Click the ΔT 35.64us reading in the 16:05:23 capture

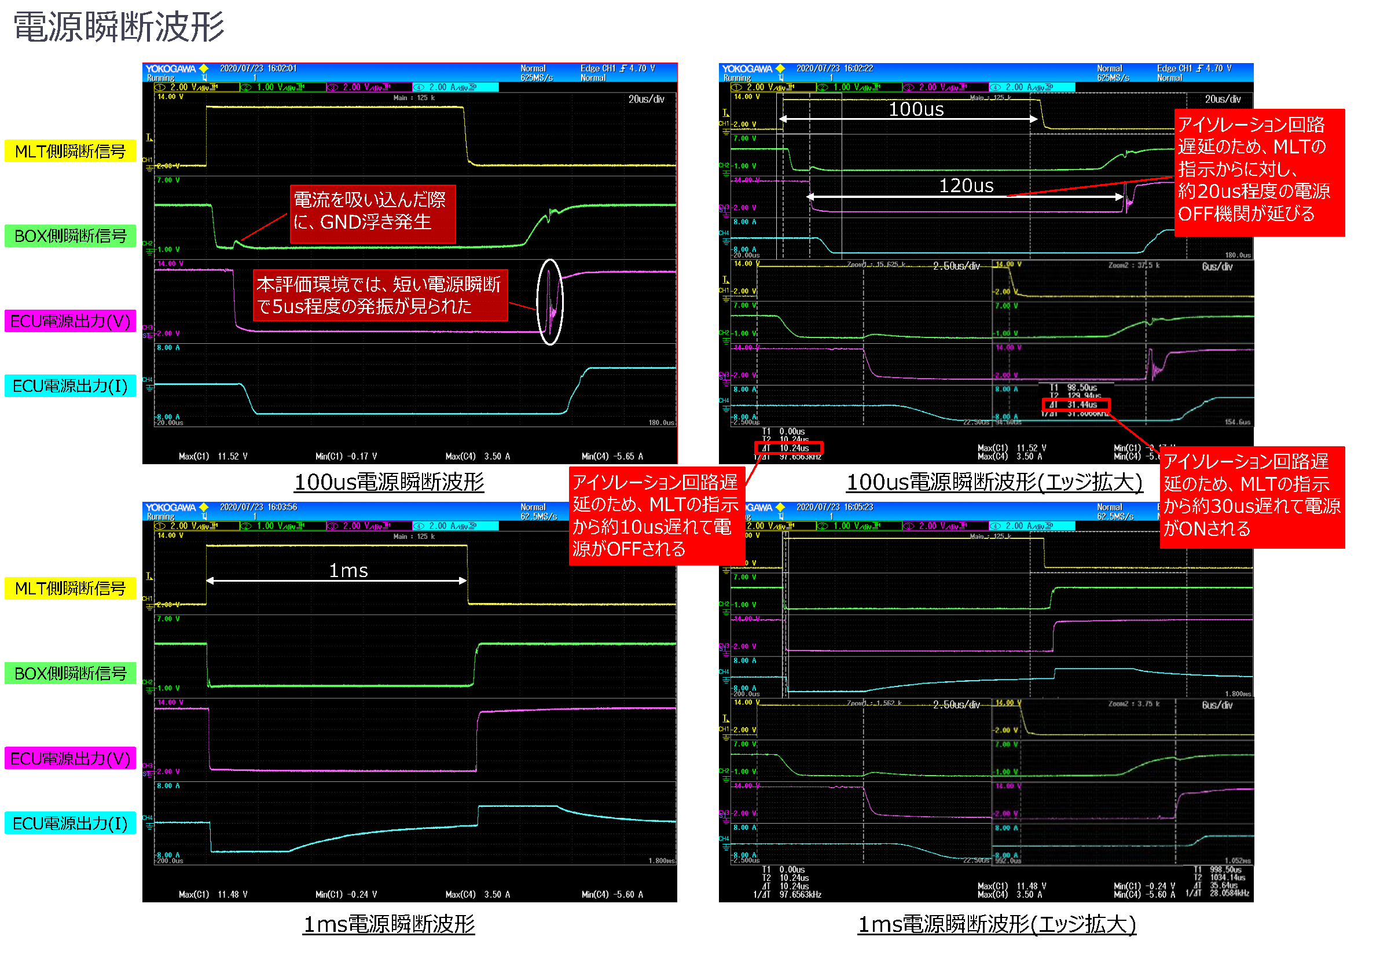pos(1215,886)
